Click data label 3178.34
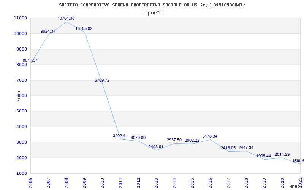The image size is (304, 190). pyautogui.click(x=210, y=136)
